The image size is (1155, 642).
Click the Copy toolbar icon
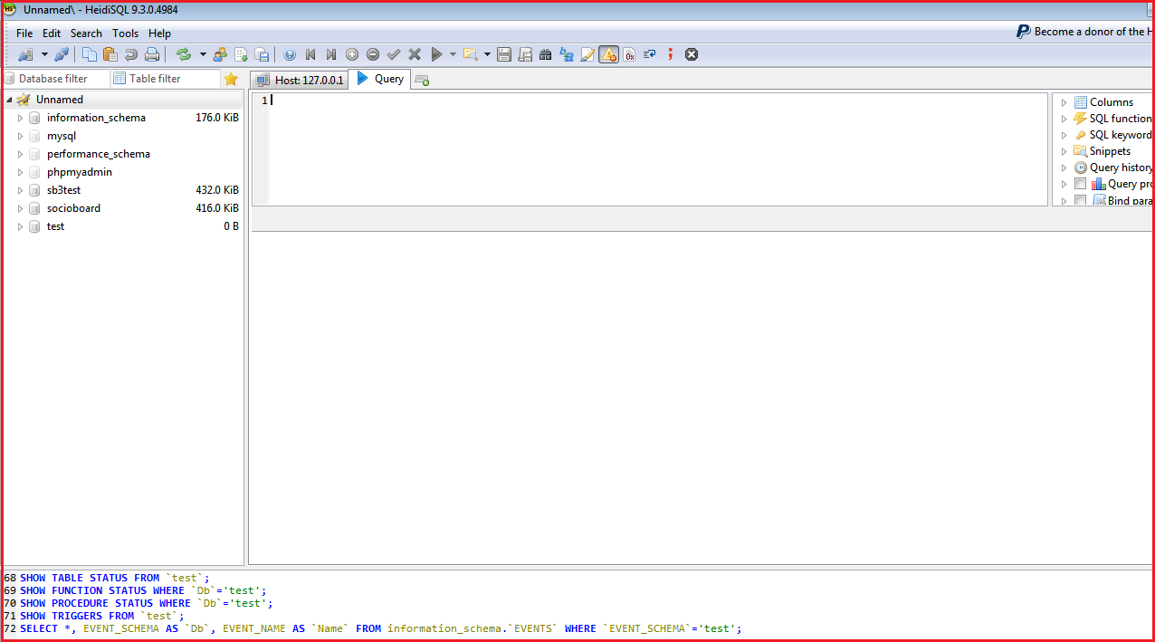pos(90,54)
